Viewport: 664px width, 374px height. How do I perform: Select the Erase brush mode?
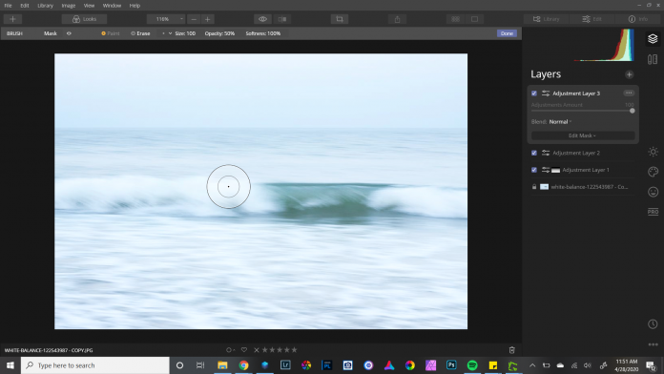coord(140,33)
